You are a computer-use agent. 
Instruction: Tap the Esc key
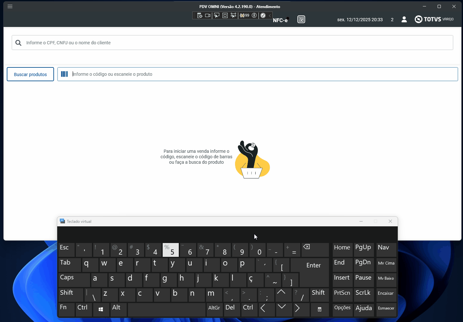click(67, 250)
